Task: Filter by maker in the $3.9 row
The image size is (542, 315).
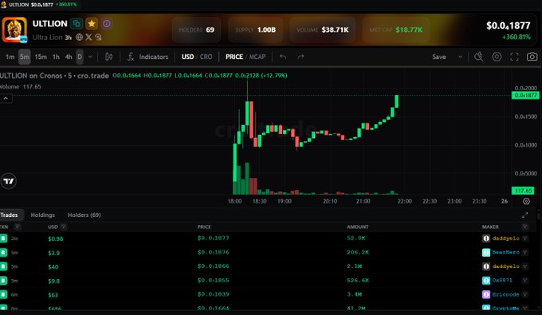Action: (524, 253)
